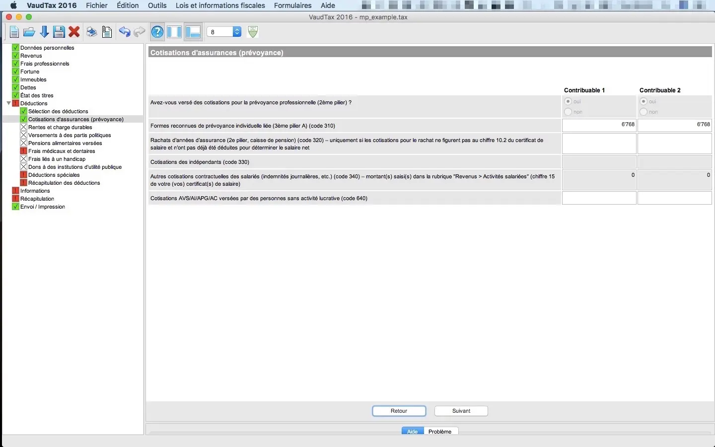
Task: Open the font size 8 dropdown
Action: pyautogui.click(x=224, y=32)
